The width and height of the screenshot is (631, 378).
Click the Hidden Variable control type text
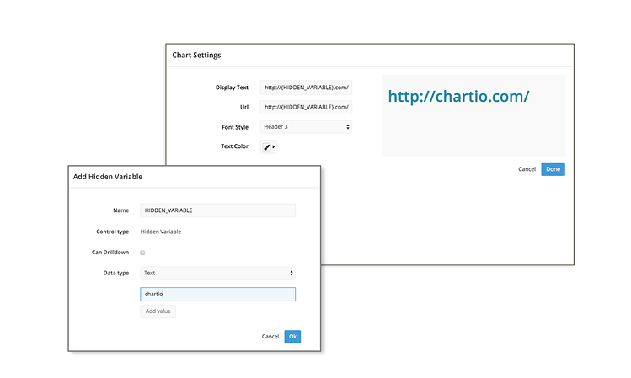[161, 232]
